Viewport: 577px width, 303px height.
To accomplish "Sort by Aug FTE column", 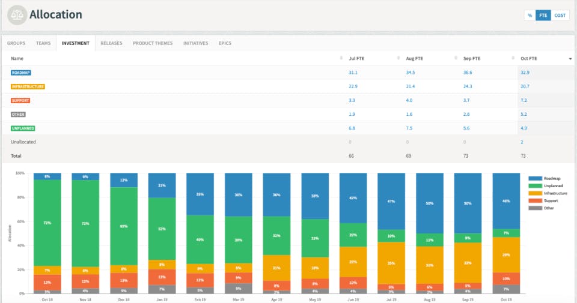I will click(414, 58).
